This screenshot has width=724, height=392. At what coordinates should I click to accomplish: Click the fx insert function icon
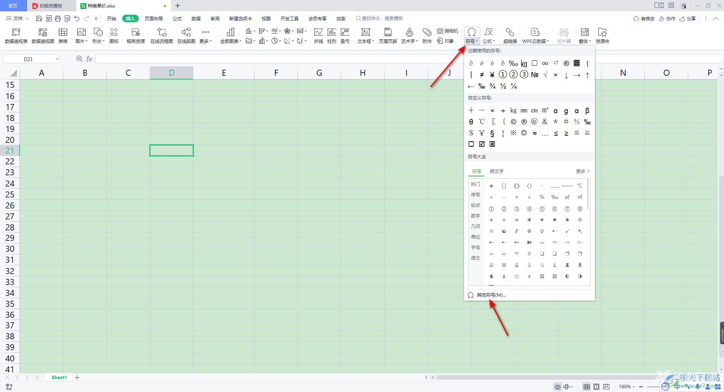tap(89, 59)
